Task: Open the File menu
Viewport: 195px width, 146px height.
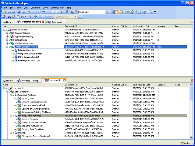Action: [x=5, y=8]
